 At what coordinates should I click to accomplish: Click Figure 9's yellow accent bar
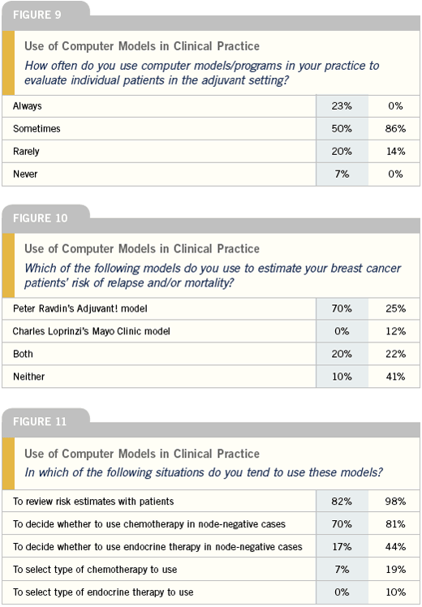8,62
